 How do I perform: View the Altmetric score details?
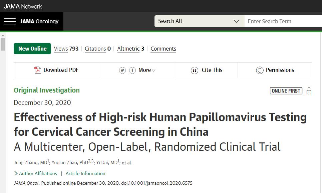pyautogui.click(x=130, y=49)
